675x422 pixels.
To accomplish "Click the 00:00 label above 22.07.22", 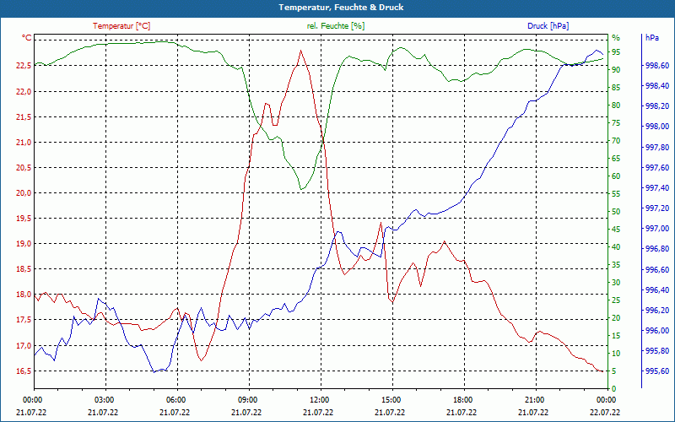I will tap(606, 399).
